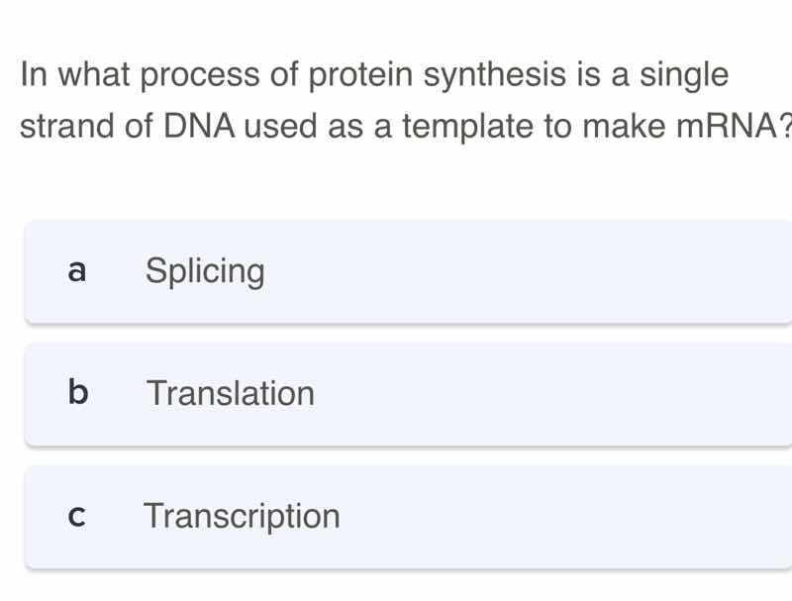Click the letter b beside Translation
The height and width of the screenshot is (601, 792).
[x=76, y=393]
